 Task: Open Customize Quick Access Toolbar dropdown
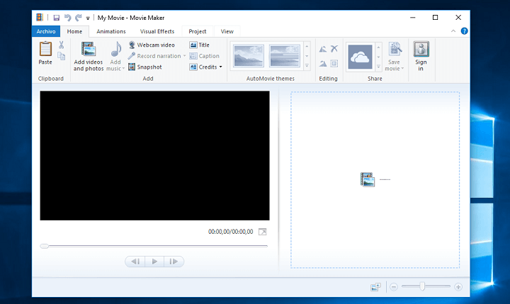(88, 18)
